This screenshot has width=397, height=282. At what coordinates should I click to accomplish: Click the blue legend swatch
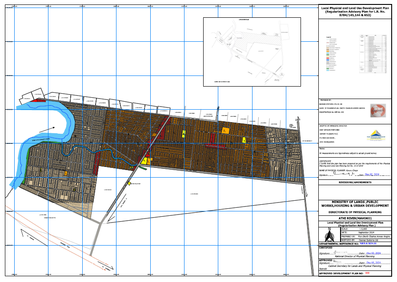pos(328,60)
